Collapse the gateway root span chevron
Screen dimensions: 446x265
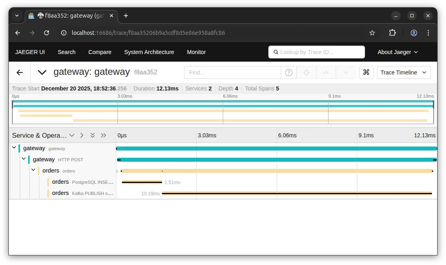14,147
